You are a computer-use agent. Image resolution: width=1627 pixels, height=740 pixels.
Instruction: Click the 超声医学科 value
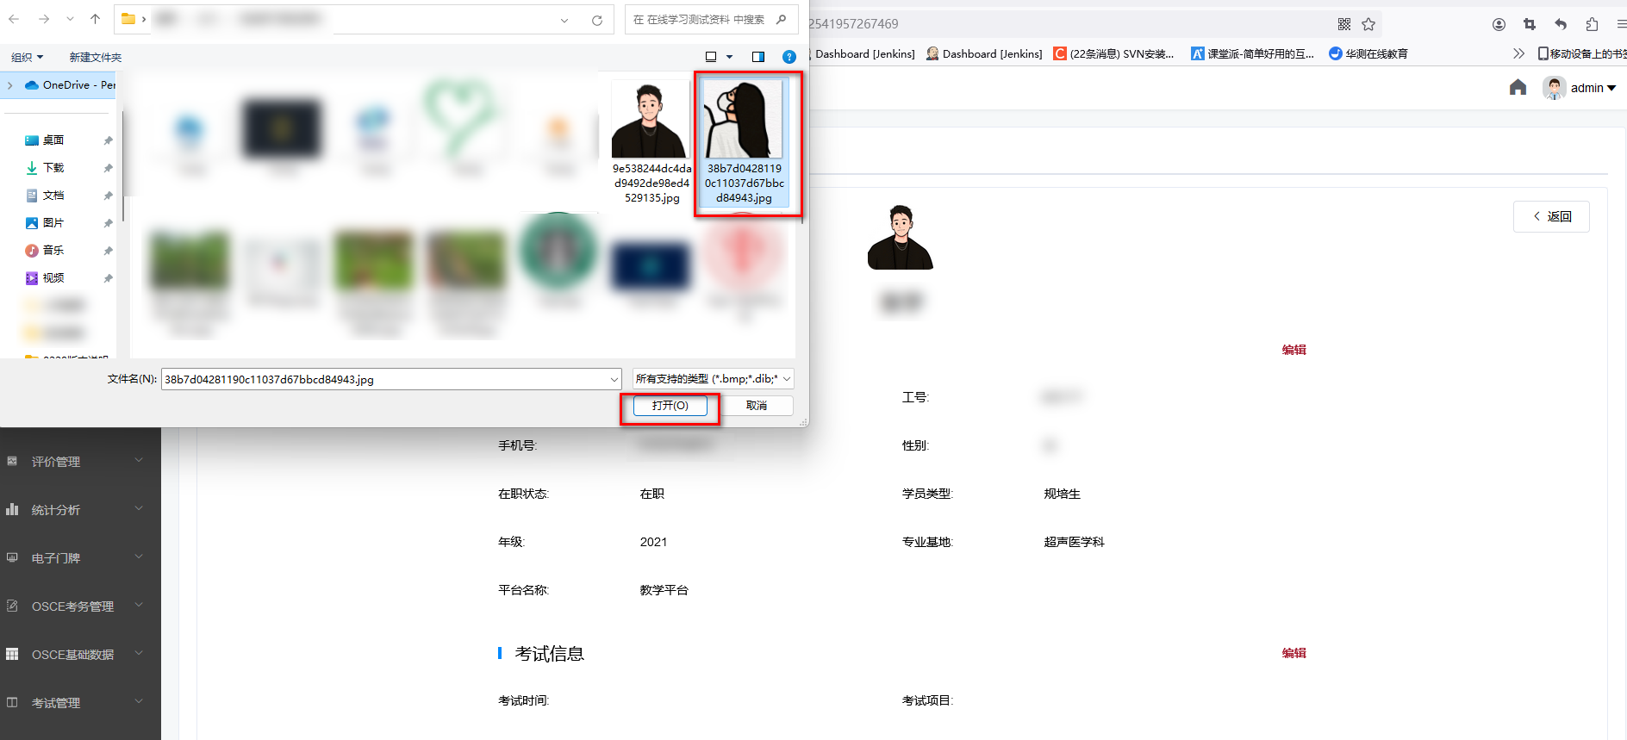tap(1074, 542)
